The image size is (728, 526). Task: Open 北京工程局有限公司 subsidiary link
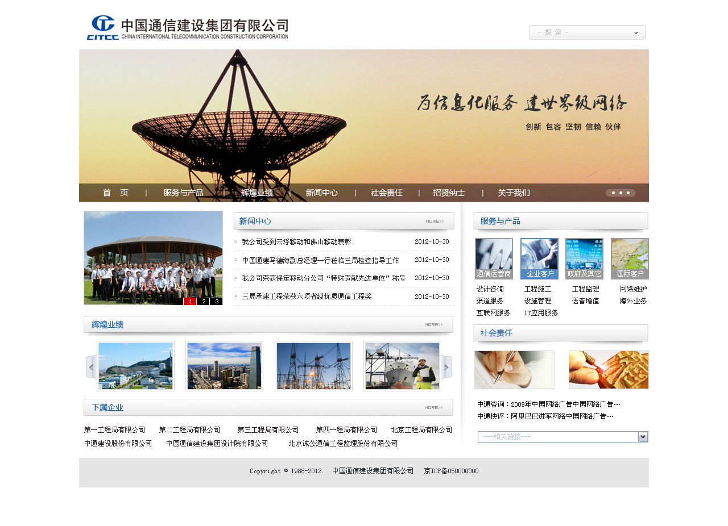[422, 430]
